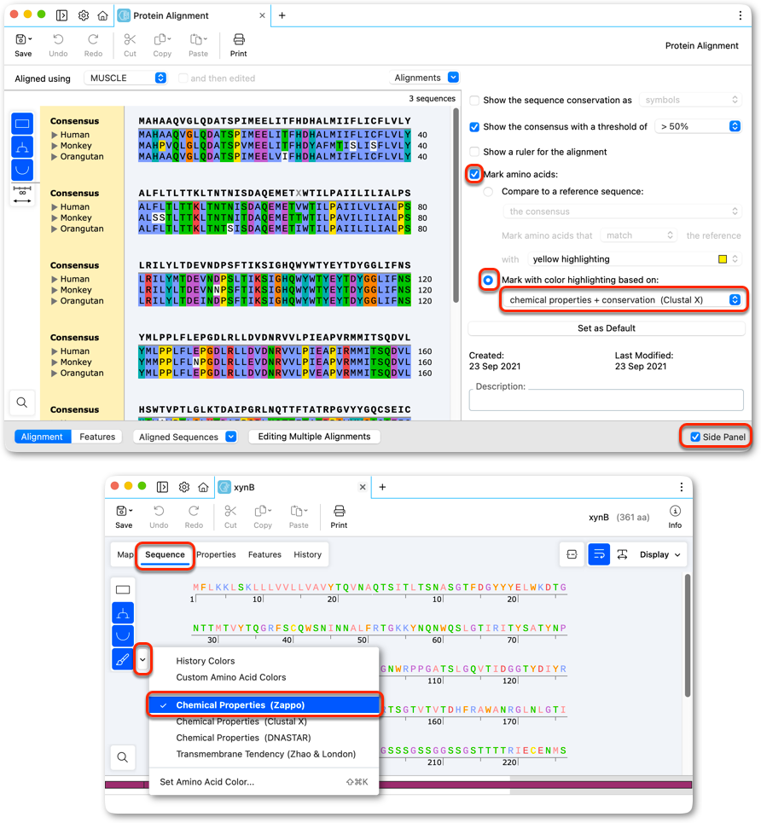Screen dimensions: 761x823
Task: Enable Show a ruler for the alignment
Action: pos(474,152)
